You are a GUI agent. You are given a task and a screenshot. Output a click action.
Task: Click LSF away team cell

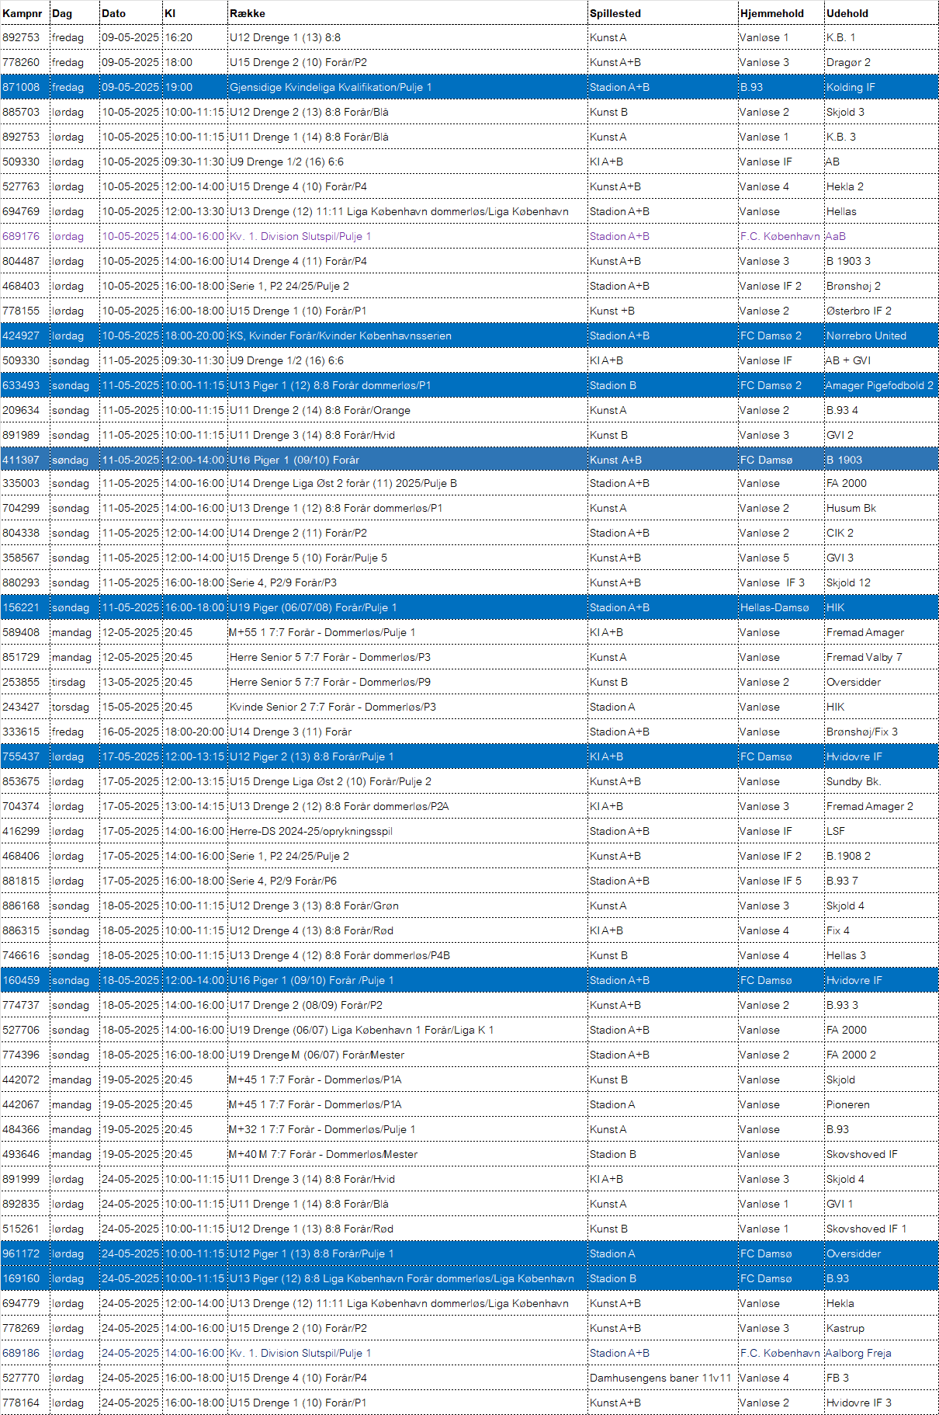click(x=836, y=831)
